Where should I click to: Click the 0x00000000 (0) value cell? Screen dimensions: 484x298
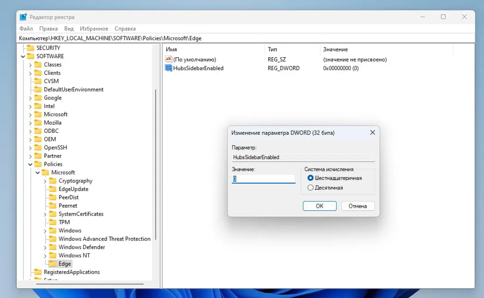341,68
